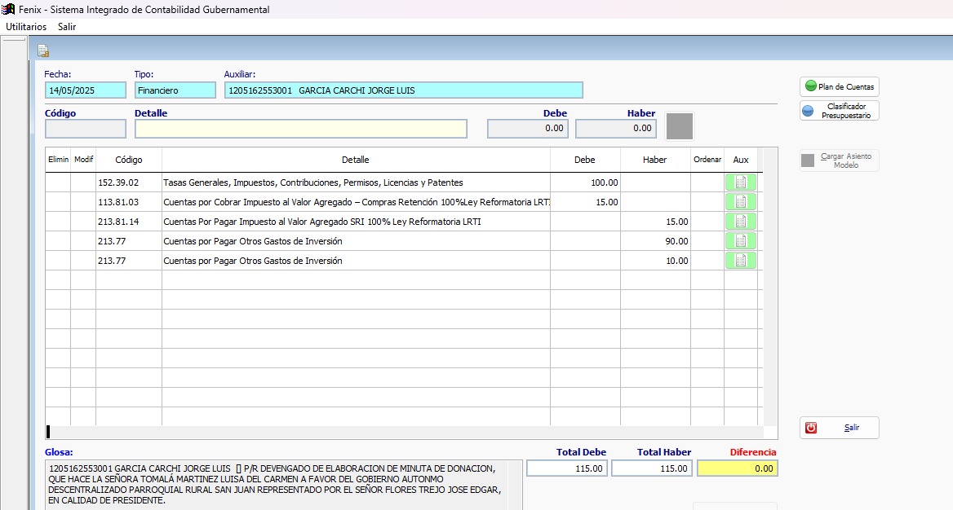Click the Plan de Cuentas button
Image resolution: width=953 pixels, height=510 pixels.
[839, 86]
